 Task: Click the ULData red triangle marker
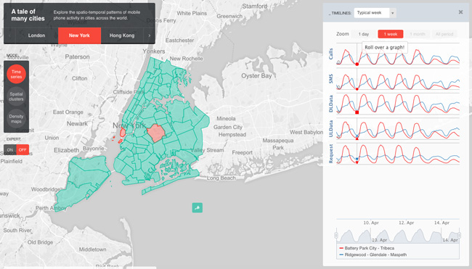357,138
